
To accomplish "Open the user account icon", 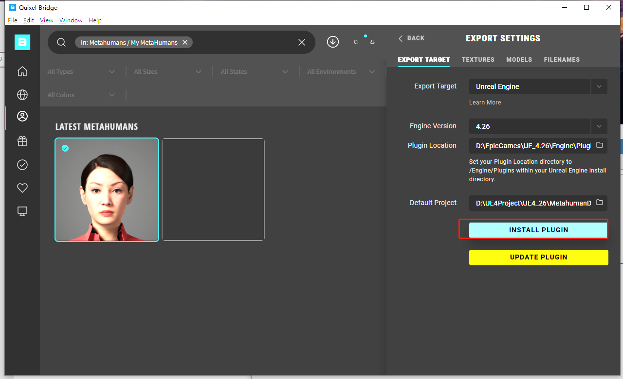I will click(x=372, y=42).
